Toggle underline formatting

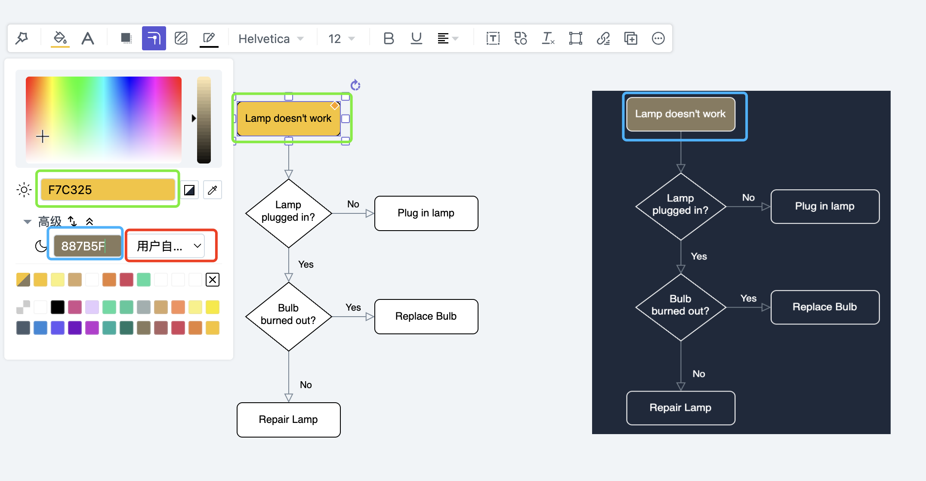tap(416, 38)
